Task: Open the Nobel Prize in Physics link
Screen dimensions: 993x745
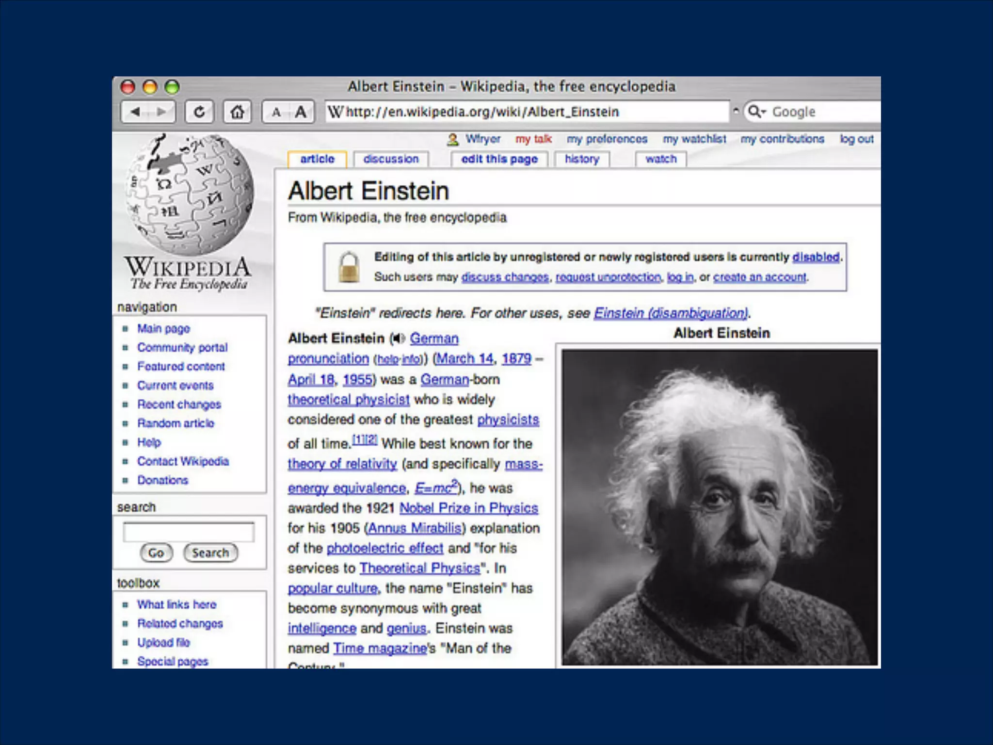Action: coord(468,508)
